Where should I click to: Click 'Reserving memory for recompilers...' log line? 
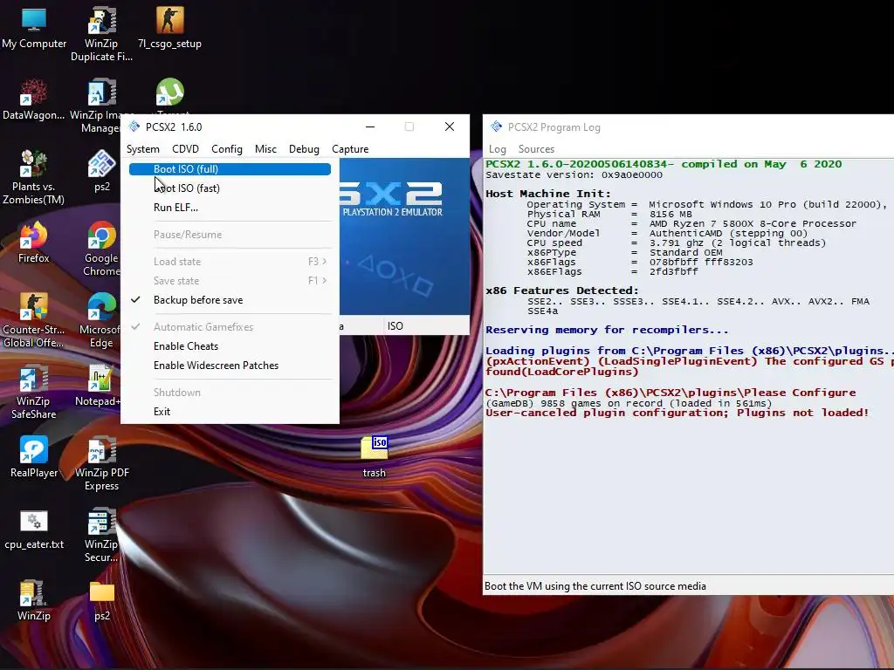point(607,330)
